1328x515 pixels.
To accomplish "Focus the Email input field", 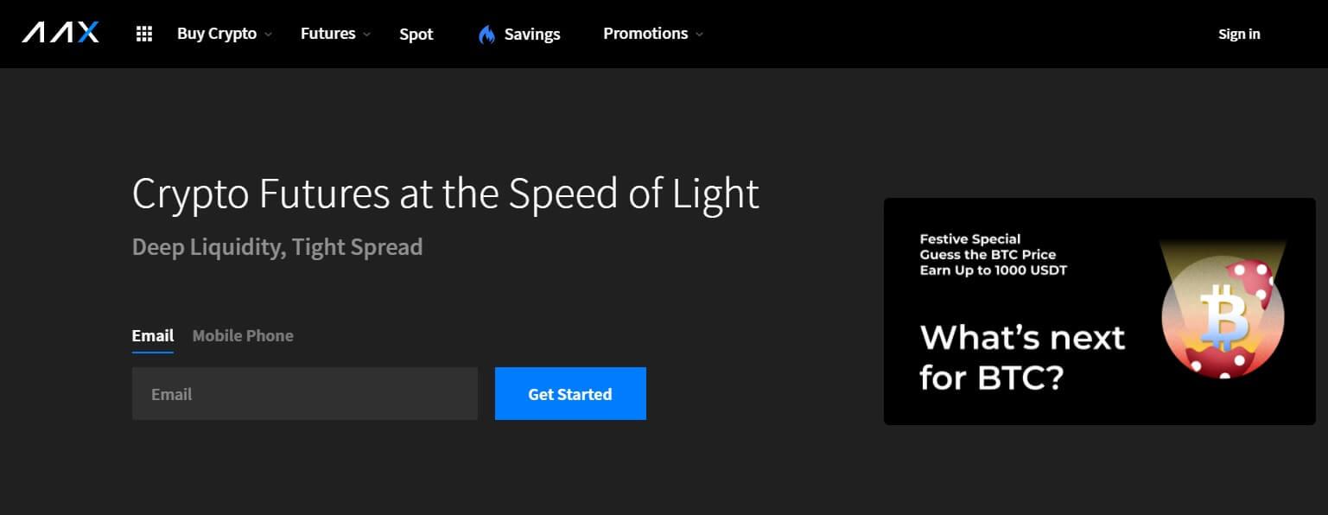I will click(305, 394).
